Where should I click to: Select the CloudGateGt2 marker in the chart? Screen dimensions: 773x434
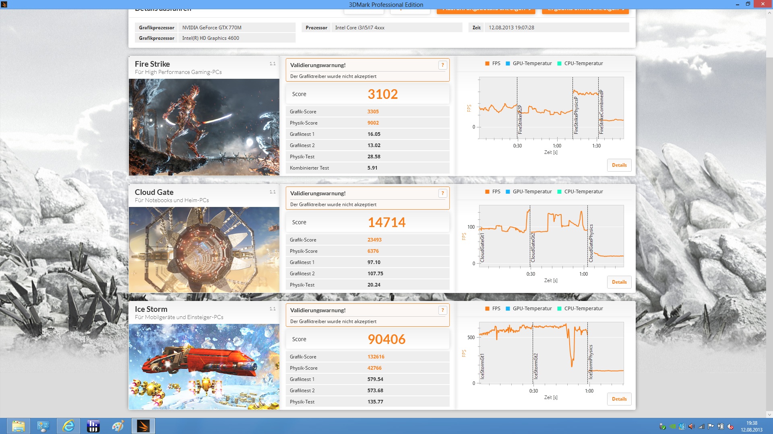[533, 247]
